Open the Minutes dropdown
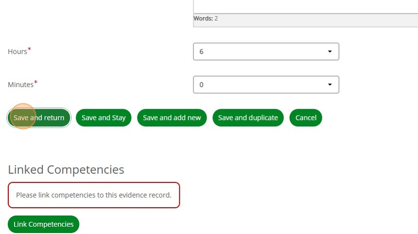 (x=265, y=84)
